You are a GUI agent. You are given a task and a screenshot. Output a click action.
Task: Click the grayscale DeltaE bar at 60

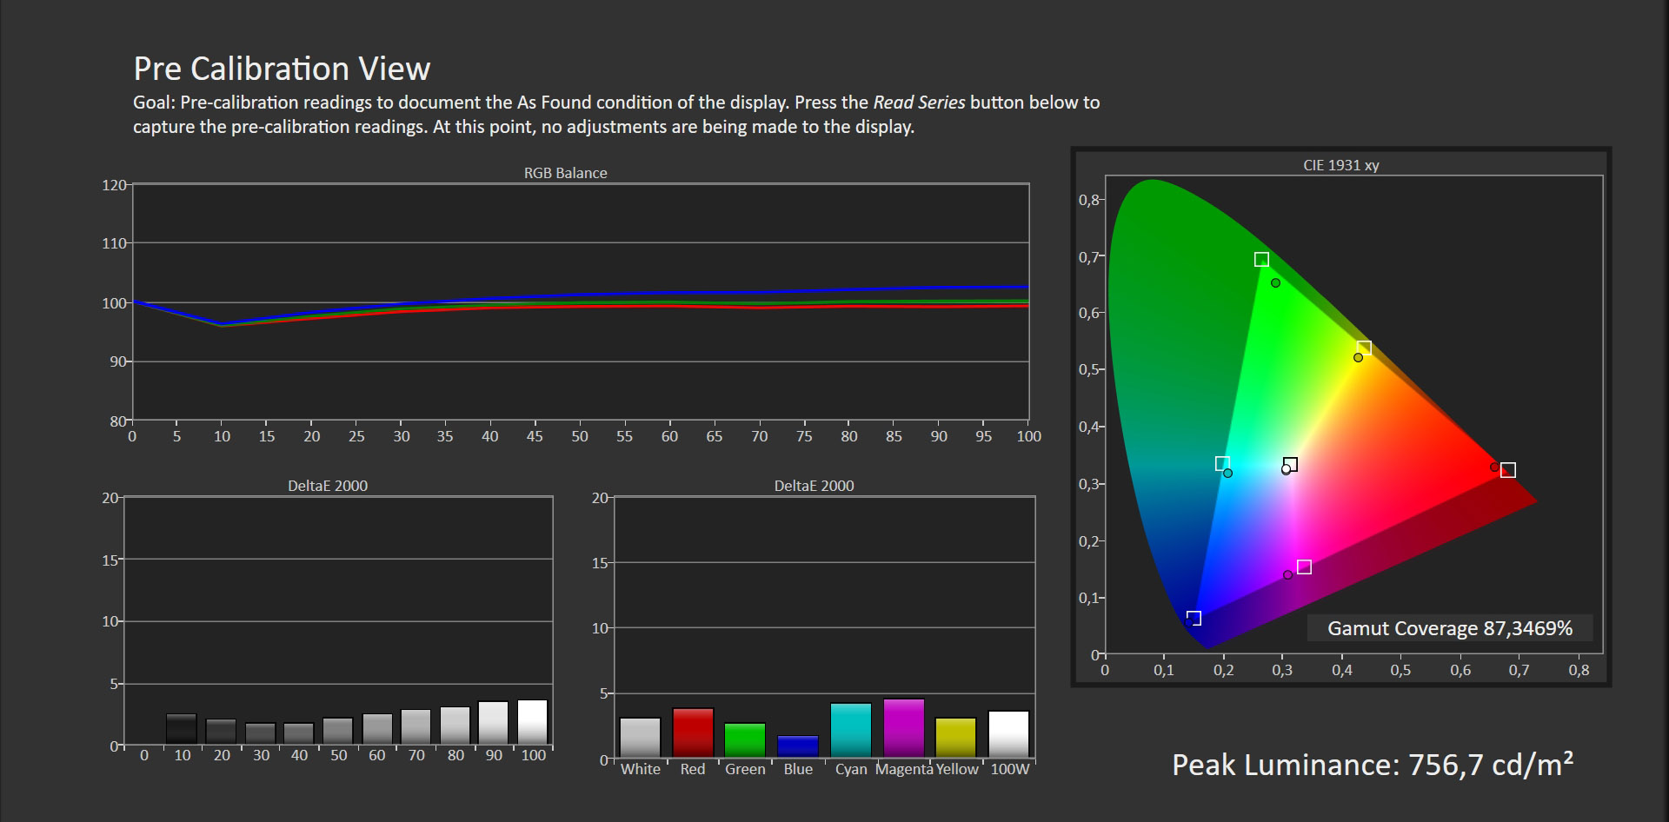pos(377,729)
